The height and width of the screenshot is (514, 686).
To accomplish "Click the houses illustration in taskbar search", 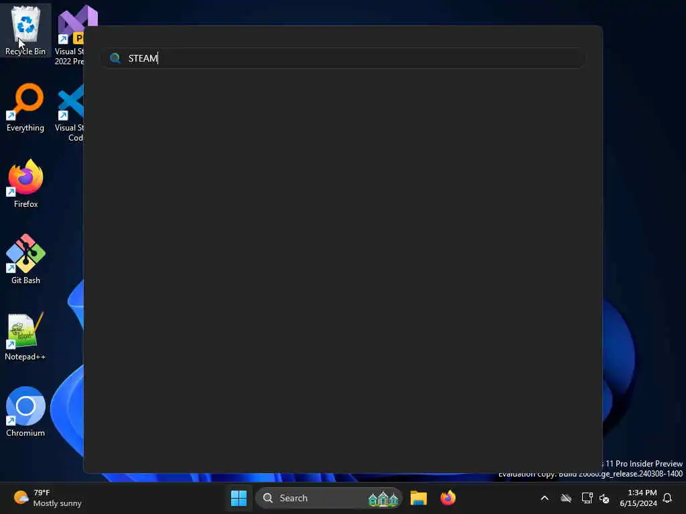I will click(x=383, y=498).
